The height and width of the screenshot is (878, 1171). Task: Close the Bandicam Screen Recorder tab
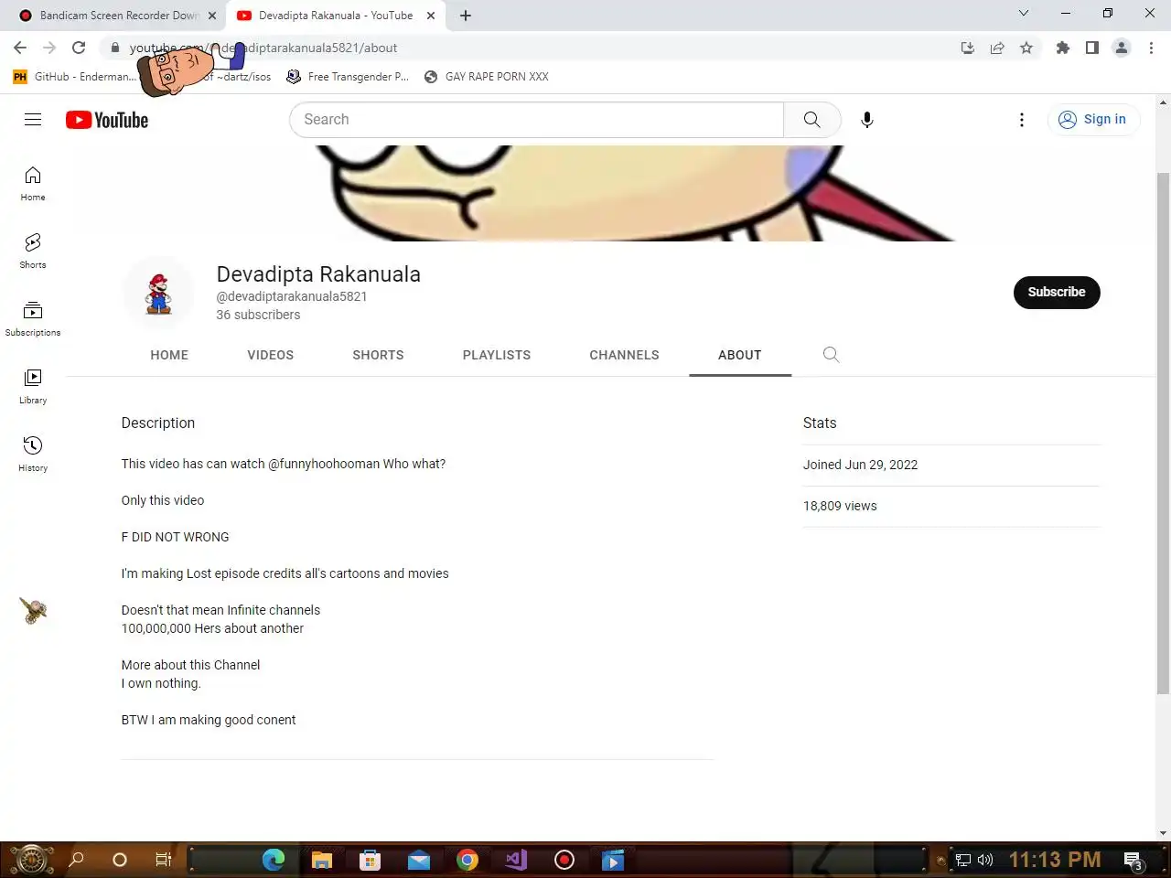pyautogui.click(x=212, y=16)
